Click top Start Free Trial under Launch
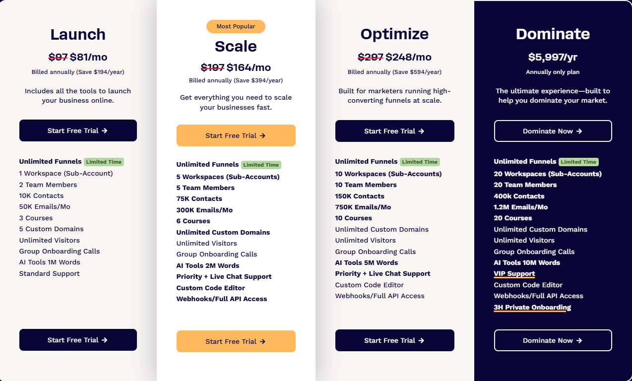Image resolution: width=632 pixels, height=381 pixels. click(78, 130)
